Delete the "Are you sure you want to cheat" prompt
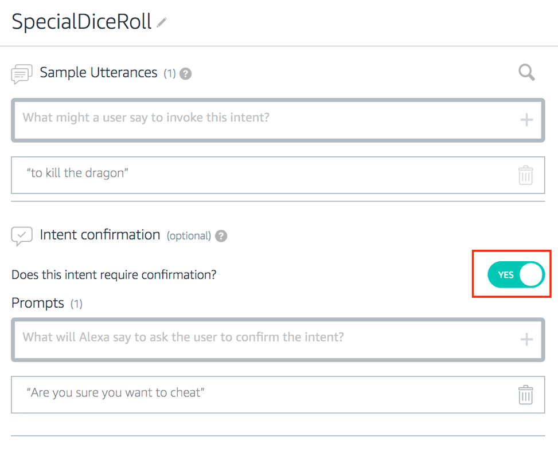Screen dimensions: 558x464 (x=525, y=395)
